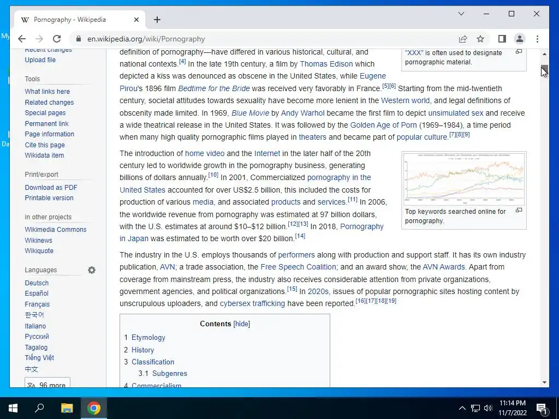This screenshot has height=419, width=559.
Task: Switch to the Italiano version
Action: click(x=35, y=326)
